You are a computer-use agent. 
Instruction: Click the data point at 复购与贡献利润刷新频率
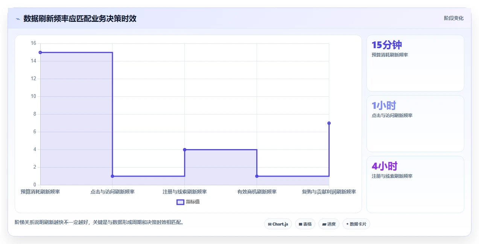click(x=329, y=123)
